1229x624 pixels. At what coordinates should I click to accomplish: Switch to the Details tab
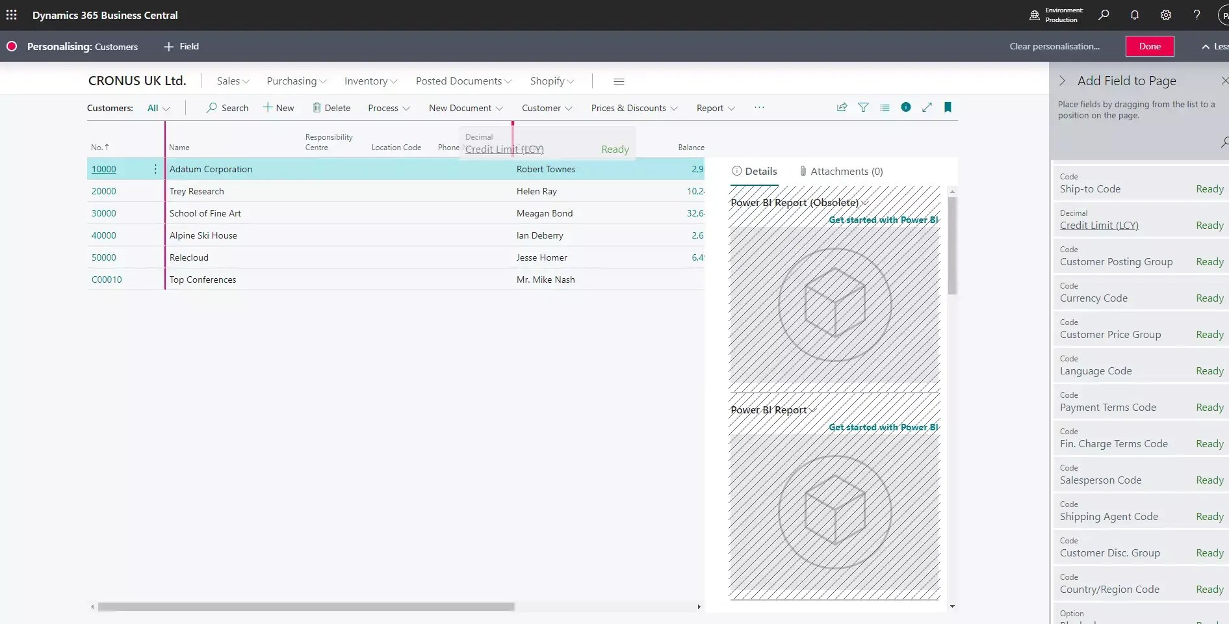[754, 172]
